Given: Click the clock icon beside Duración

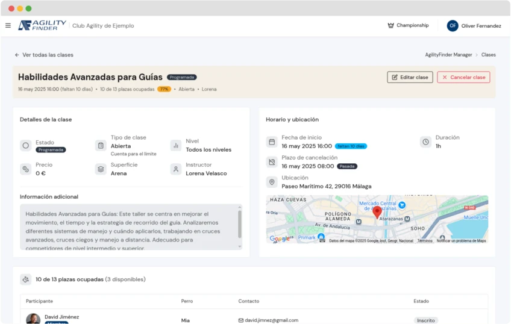Looking at the screenshot, I should (x=425, y=142).
